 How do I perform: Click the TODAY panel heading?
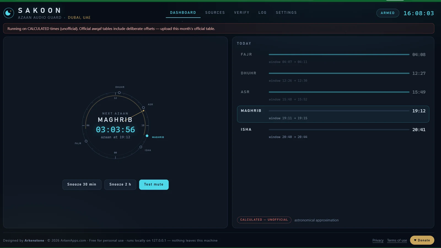point(244,43)
